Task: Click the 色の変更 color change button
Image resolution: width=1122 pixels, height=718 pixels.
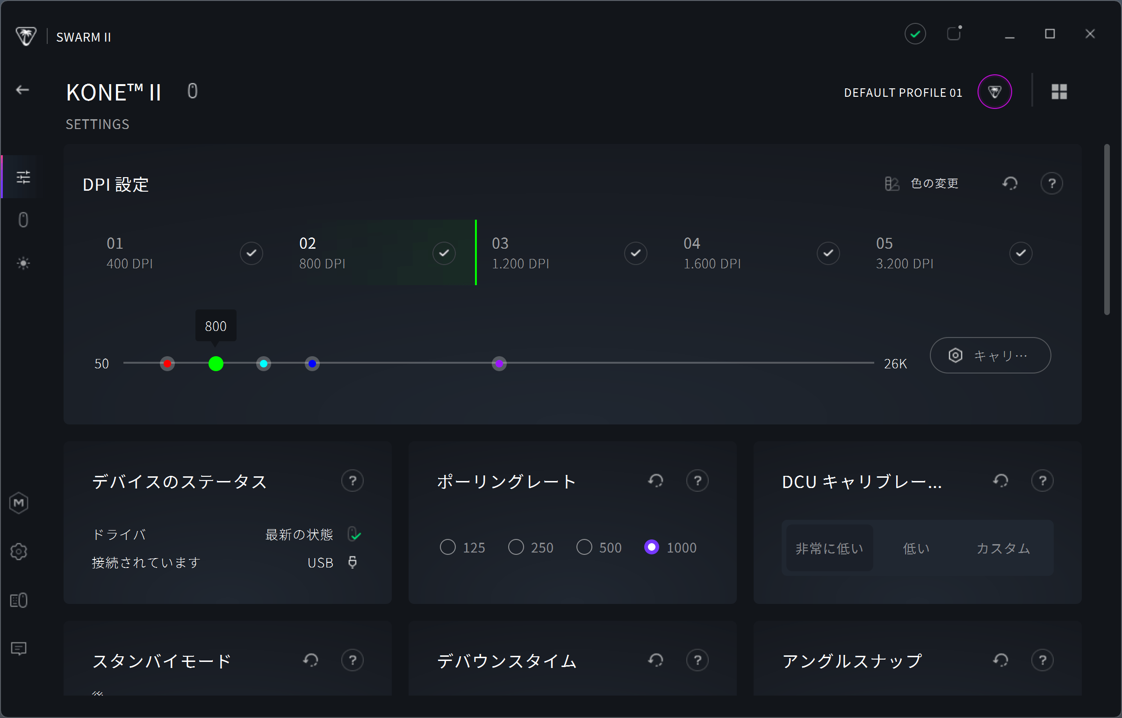Action: 922,184
